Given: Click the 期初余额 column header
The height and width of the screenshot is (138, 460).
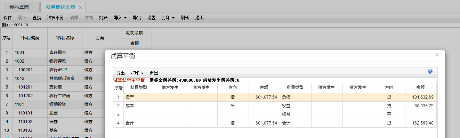Looking at the screenshot, I should point(134,33).
